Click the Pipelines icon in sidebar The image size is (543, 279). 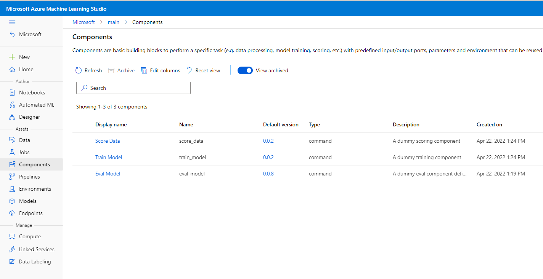click(12, 177)
